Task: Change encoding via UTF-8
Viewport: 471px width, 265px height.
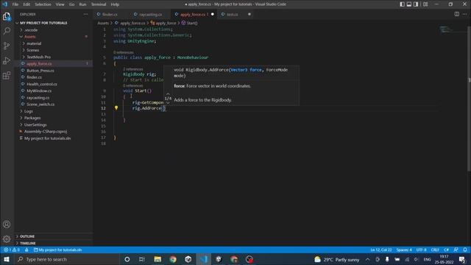Action: tap(421, 250)
